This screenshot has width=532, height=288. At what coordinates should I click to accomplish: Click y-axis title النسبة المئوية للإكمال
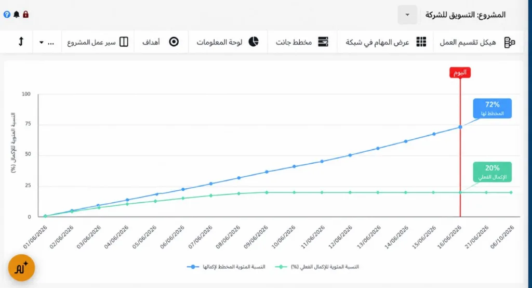coord(13,142)
